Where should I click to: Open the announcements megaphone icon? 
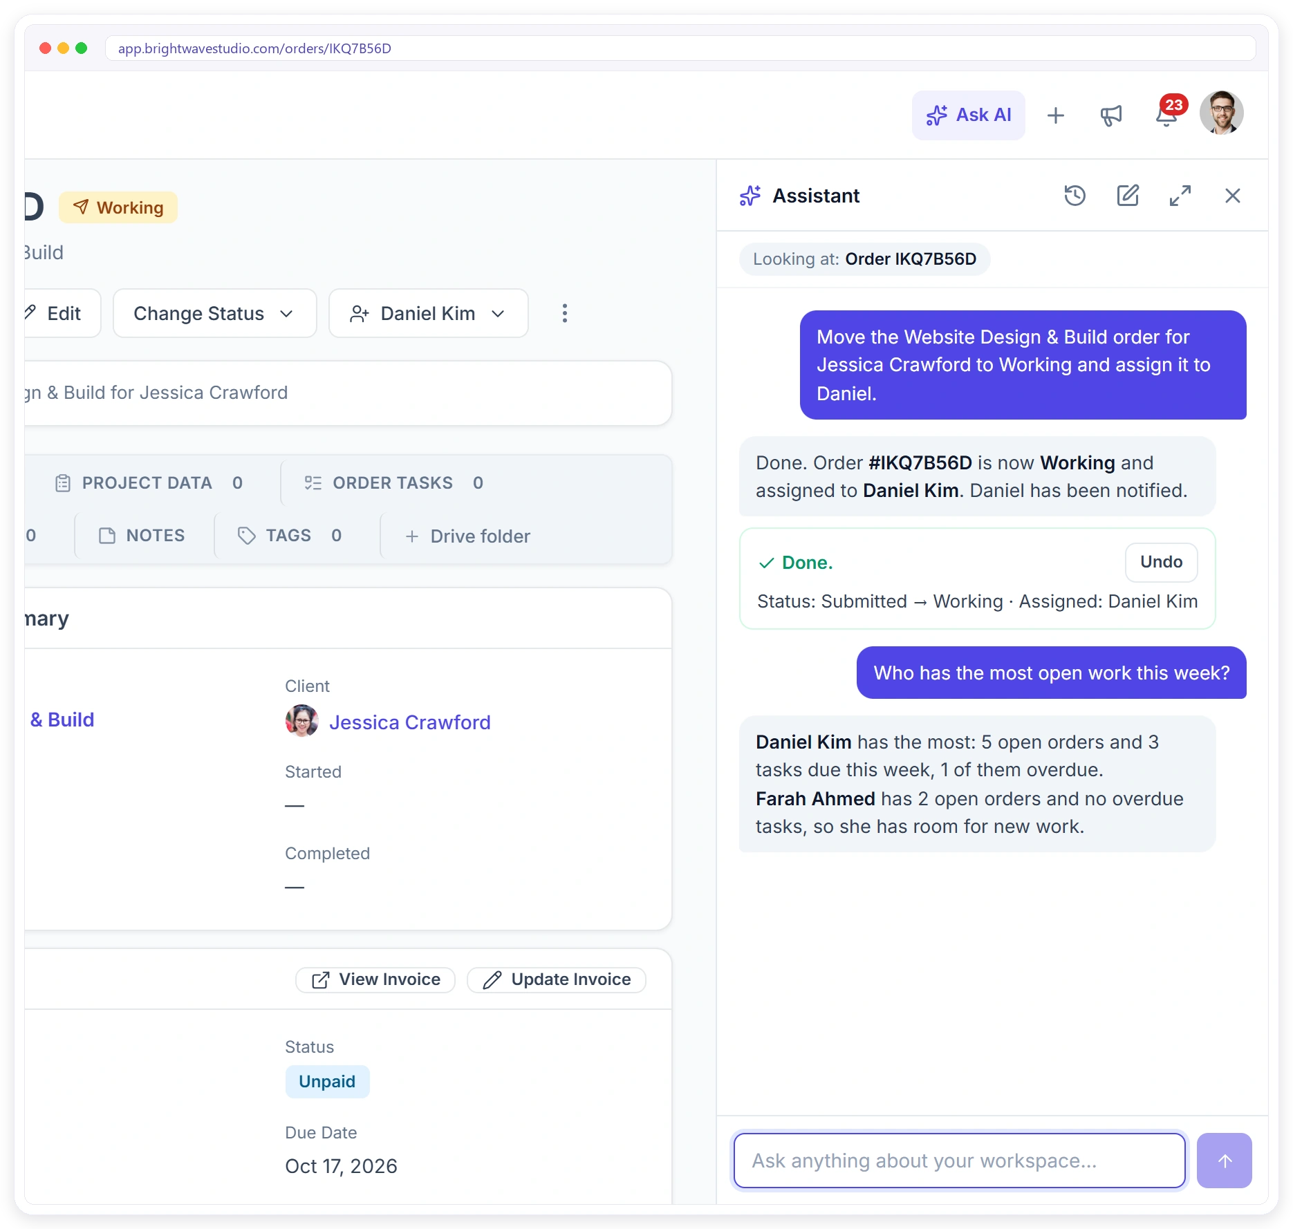[x=1110, y=115]
